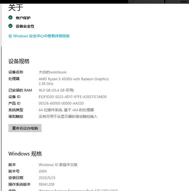Open Windows Security Center details link
Screen dimensions: 189x191
pyautogui.click(x=39, y=36)
